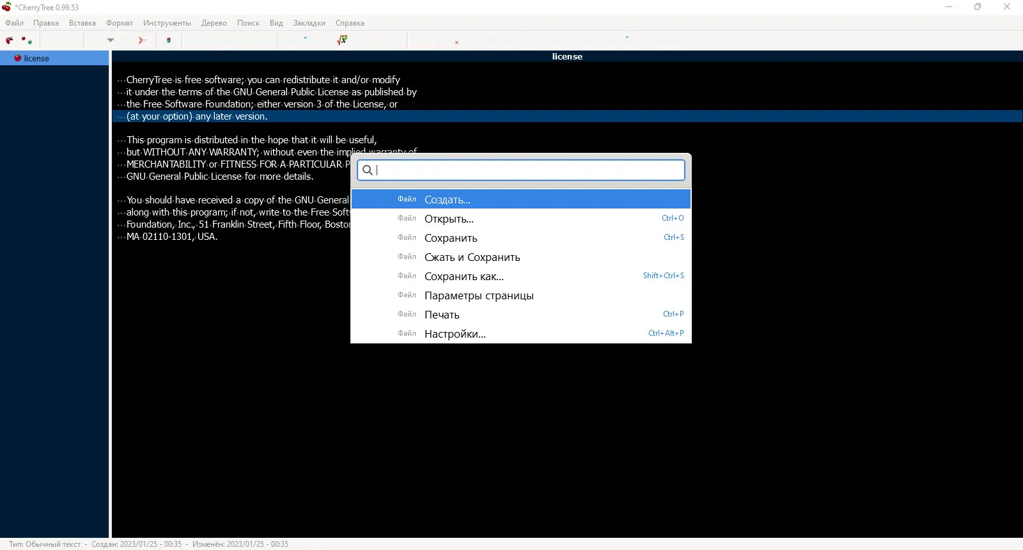Image resolution: width=1023 pixels, height=550 pixels.
Task: Click the add node cherry icon in toolbar
Action: [10, 40]
